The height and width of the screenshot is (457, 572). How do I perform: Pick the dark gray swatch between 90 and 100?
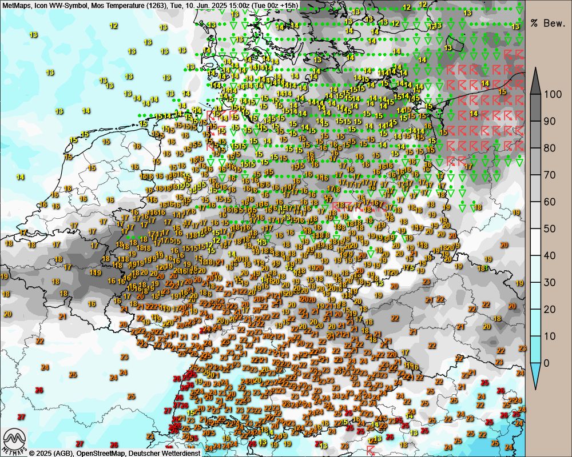click(535, 107)
